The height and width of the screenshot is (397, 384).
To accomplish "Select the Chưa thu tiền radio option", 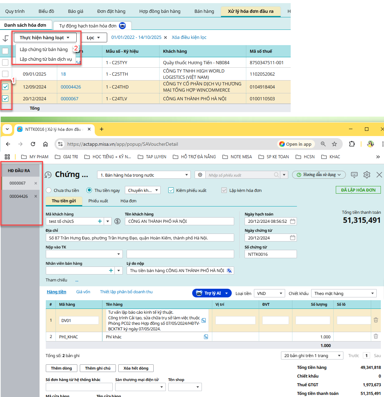I will 49,190.
